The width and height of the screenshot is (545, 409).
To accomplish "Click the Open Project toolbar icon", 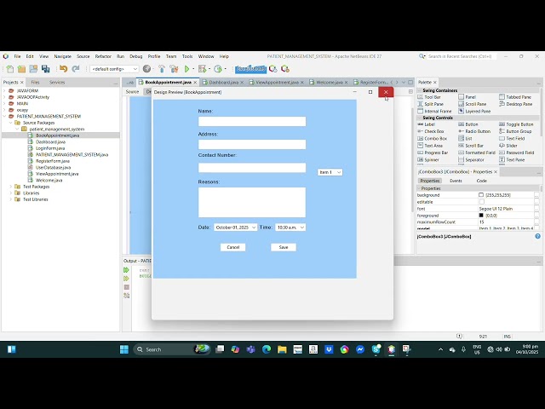I will (33, 69).
